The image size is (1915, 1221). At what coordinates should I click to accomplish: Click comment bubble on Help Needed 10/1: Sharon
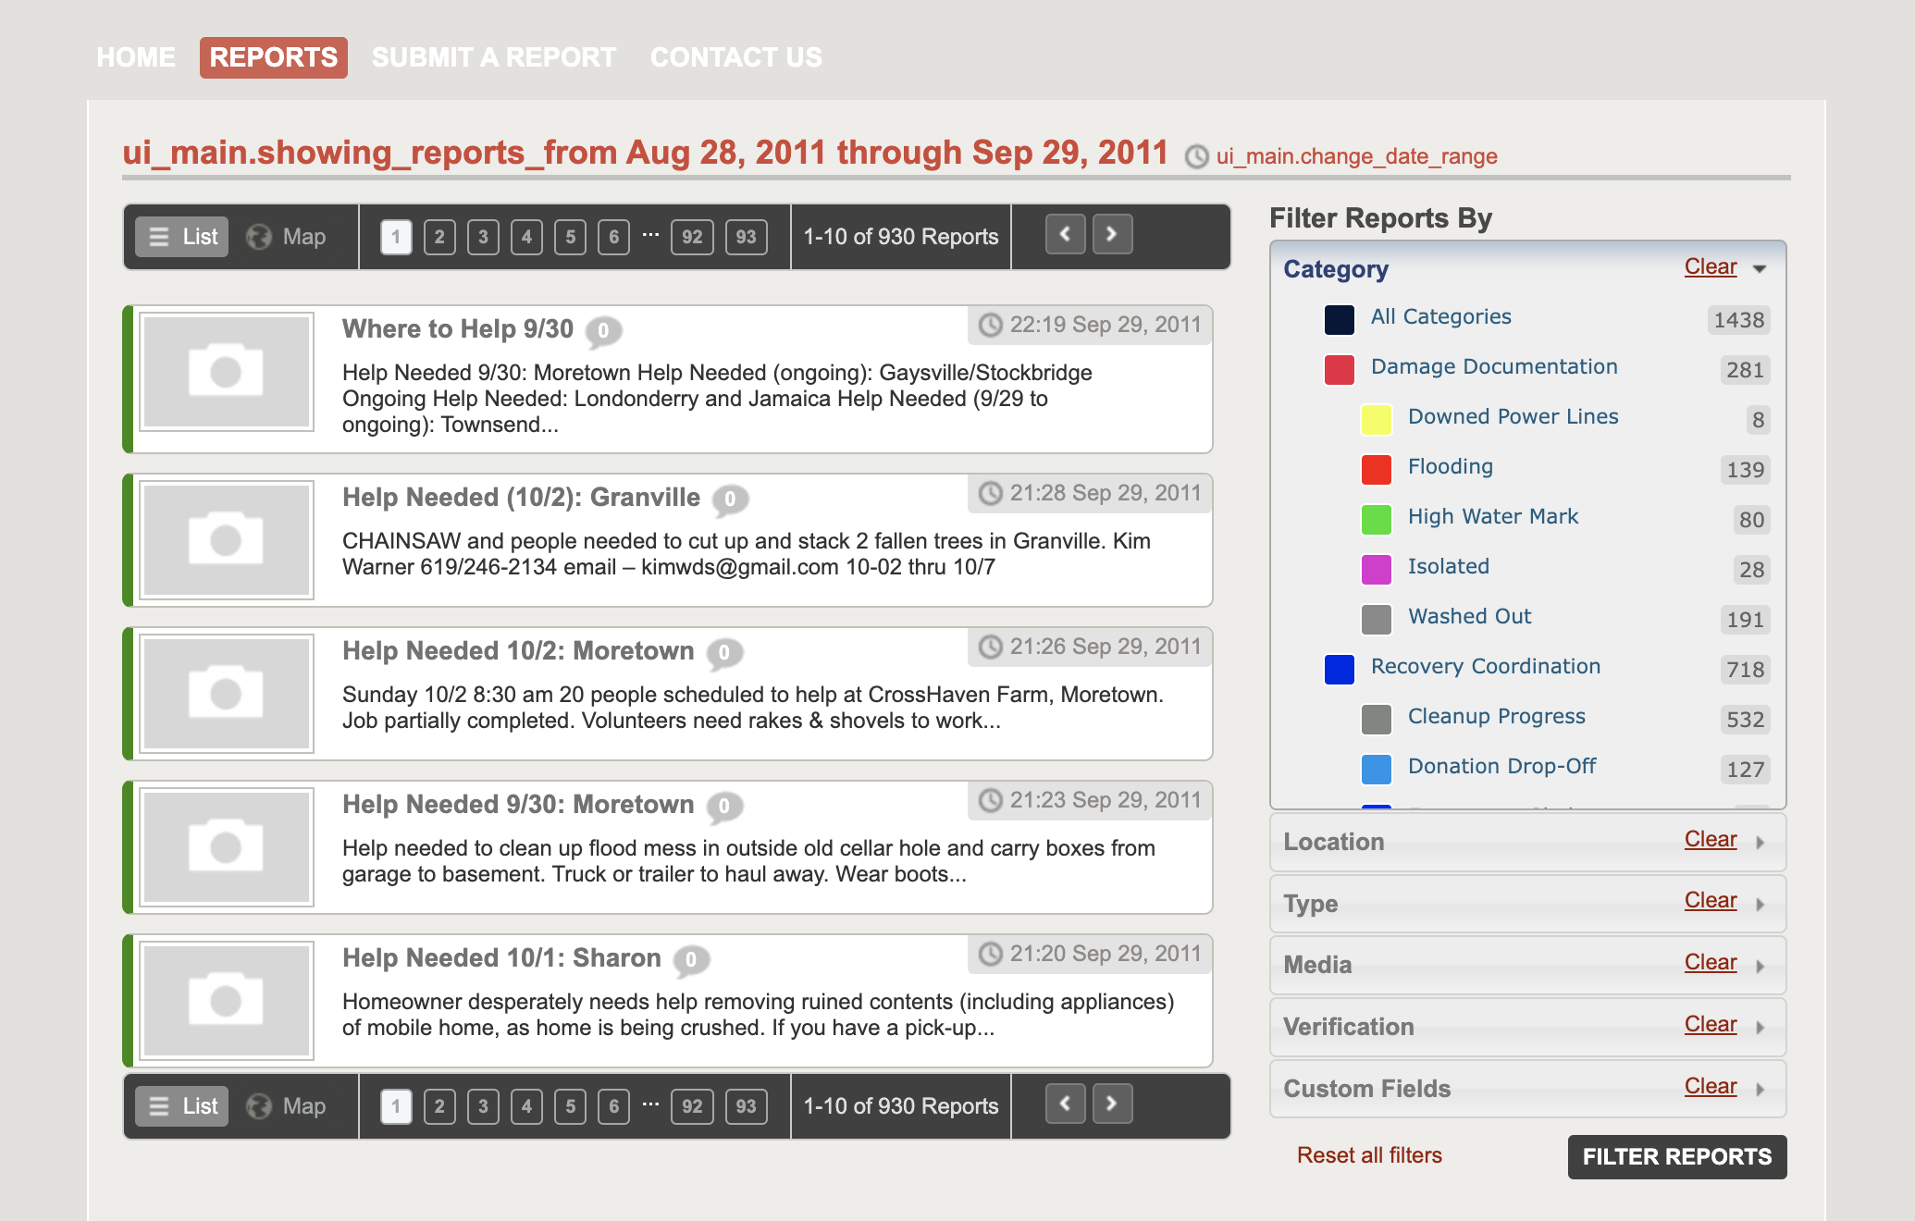pos(691,960)
